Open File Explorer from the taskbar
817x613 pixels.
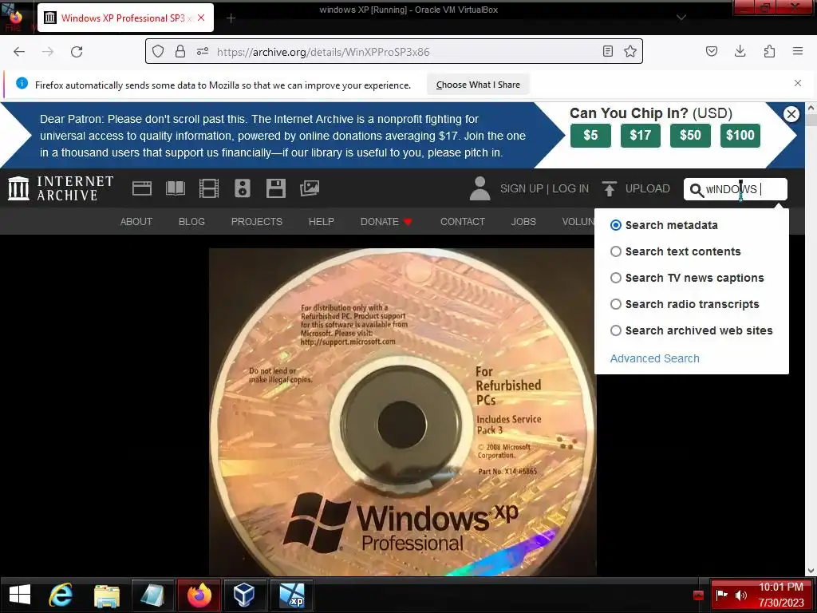pos(106,595)
